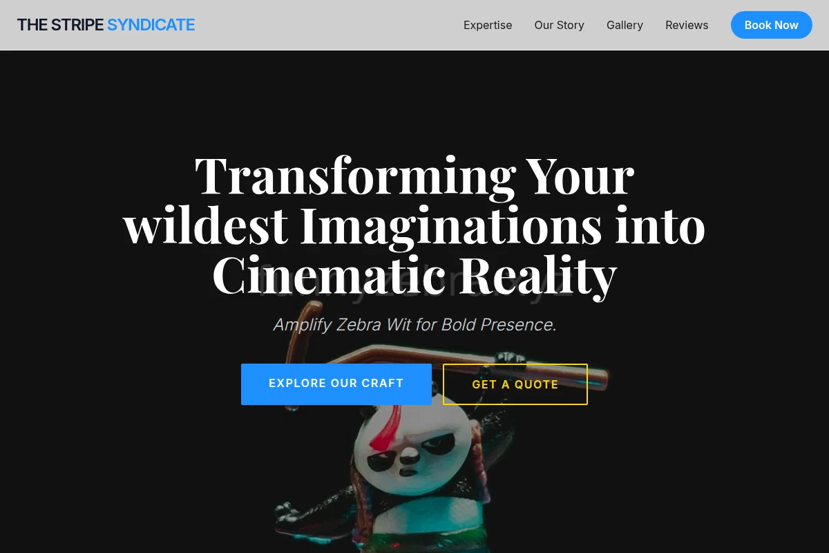Select the Explore Our Craft button

(336, 384)
